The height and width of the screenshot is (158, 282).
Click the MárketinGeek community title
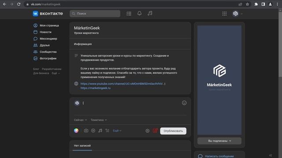87,28
